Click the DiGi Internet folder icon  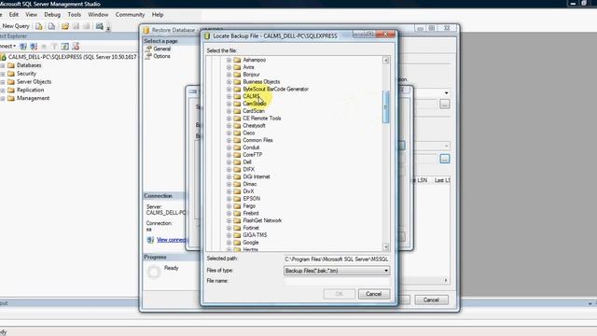click(x=237, y=176)
